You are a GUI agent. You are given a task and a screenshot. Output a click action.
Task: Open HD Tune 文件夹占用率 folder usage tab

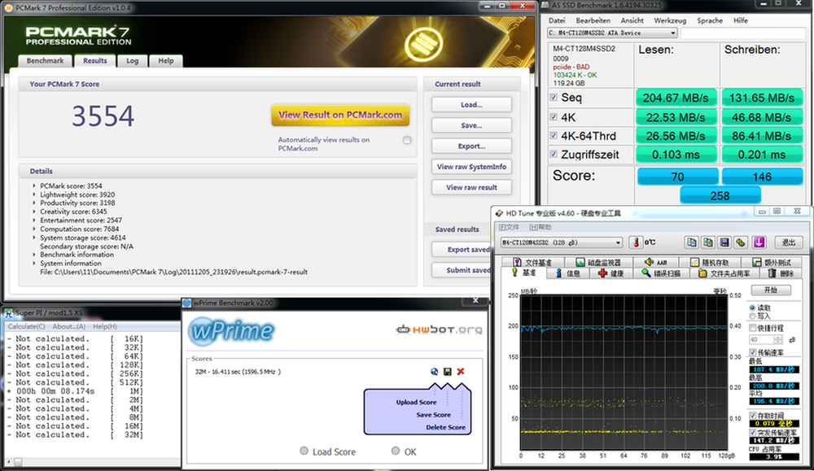point(724,273)
